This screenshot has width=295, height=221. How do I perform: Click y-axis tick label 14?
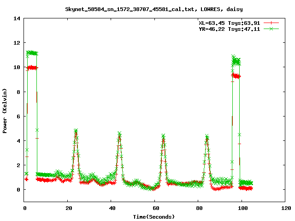[x=17, y=18]
